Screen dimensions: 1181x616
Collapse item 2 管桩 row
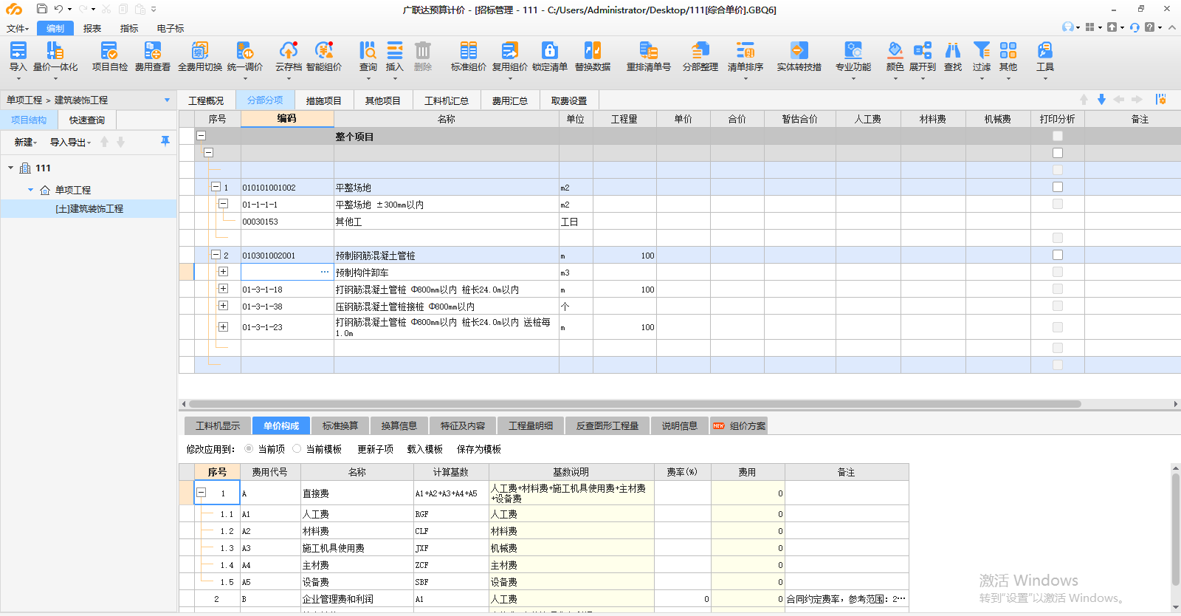216,255
